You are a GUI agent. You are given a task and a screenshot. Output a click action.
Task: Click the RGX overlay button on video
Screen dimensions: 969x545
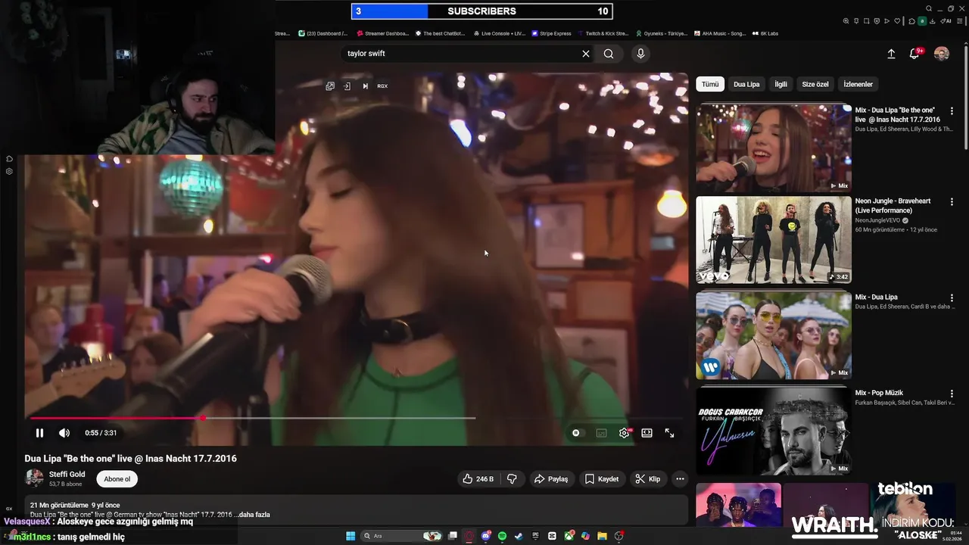(x=382, y=86)
